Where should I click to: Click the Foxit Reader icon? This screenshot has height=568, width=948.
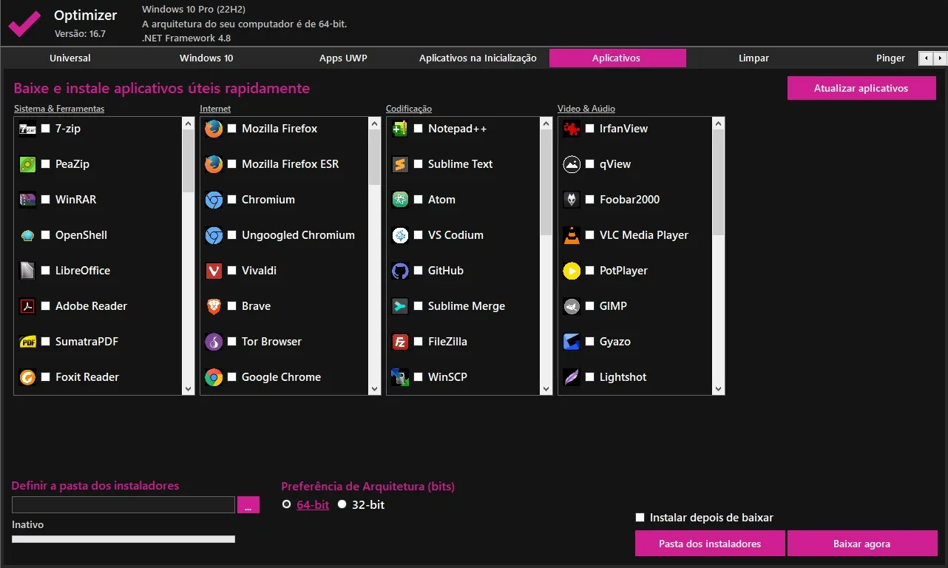27,377
